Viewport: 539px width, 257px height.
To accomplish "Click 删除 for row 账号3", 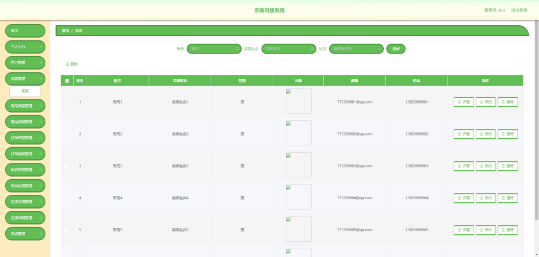I will pyautogui.click(x=508, y=166).
